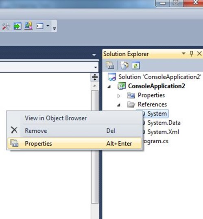Toggle the Solution Explorer auto-hide pin

click(192, 53)
